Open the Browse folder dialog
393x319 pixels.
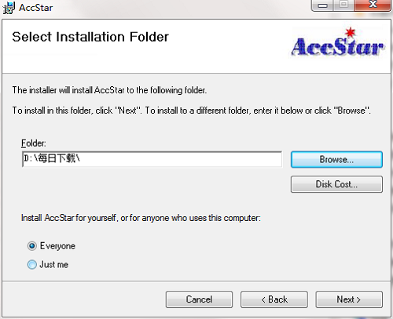point(336,159)
